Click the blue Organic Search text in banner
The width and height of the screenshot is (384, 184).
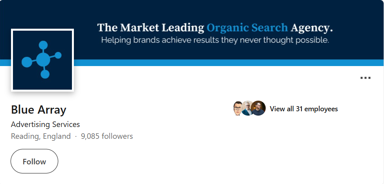click(x=247, y=28)
